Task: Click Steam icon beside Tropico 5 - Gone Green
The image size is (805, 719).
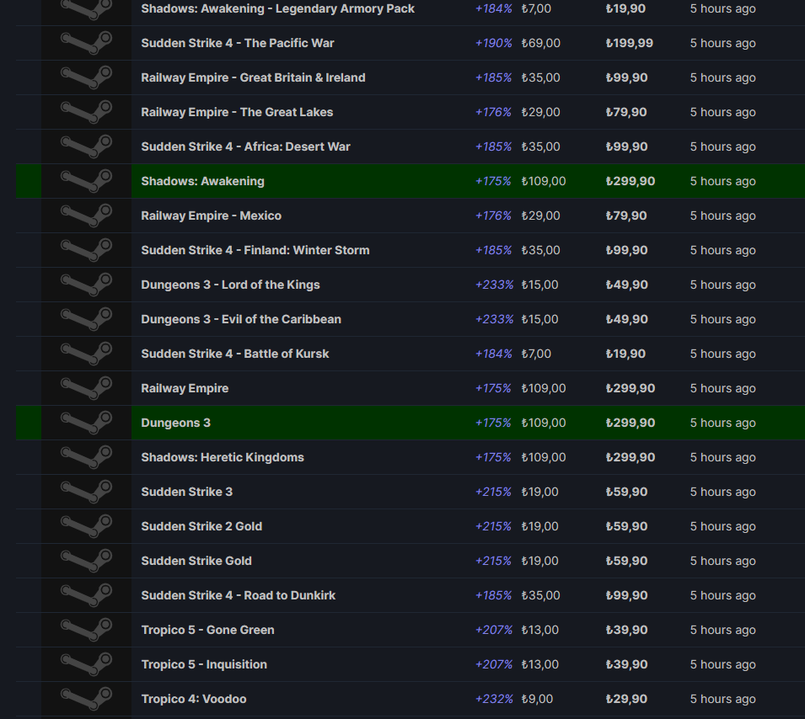Action: point(86,630)
